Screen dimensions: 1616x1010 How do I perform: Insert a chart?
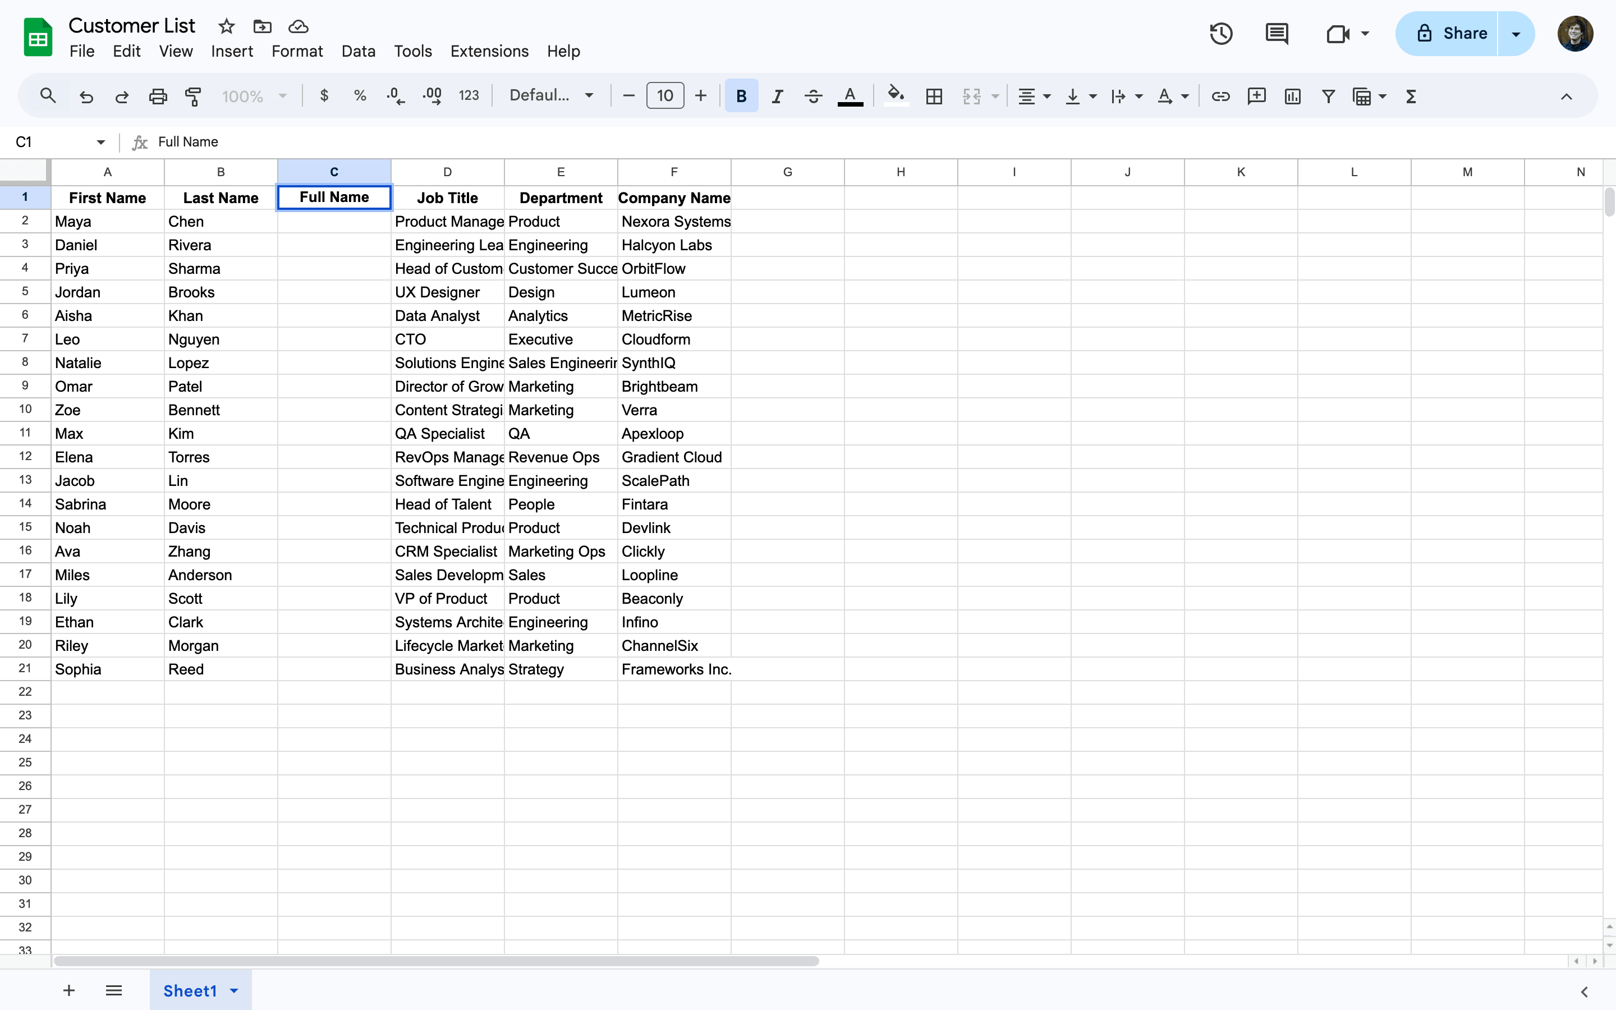(x=1293, y=96)
